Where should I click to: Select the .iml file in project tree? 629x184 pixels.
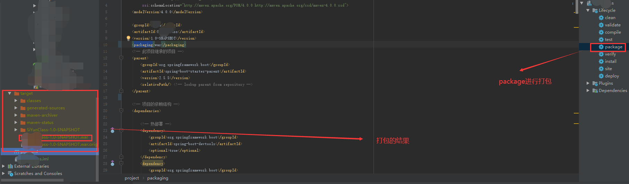32,159
